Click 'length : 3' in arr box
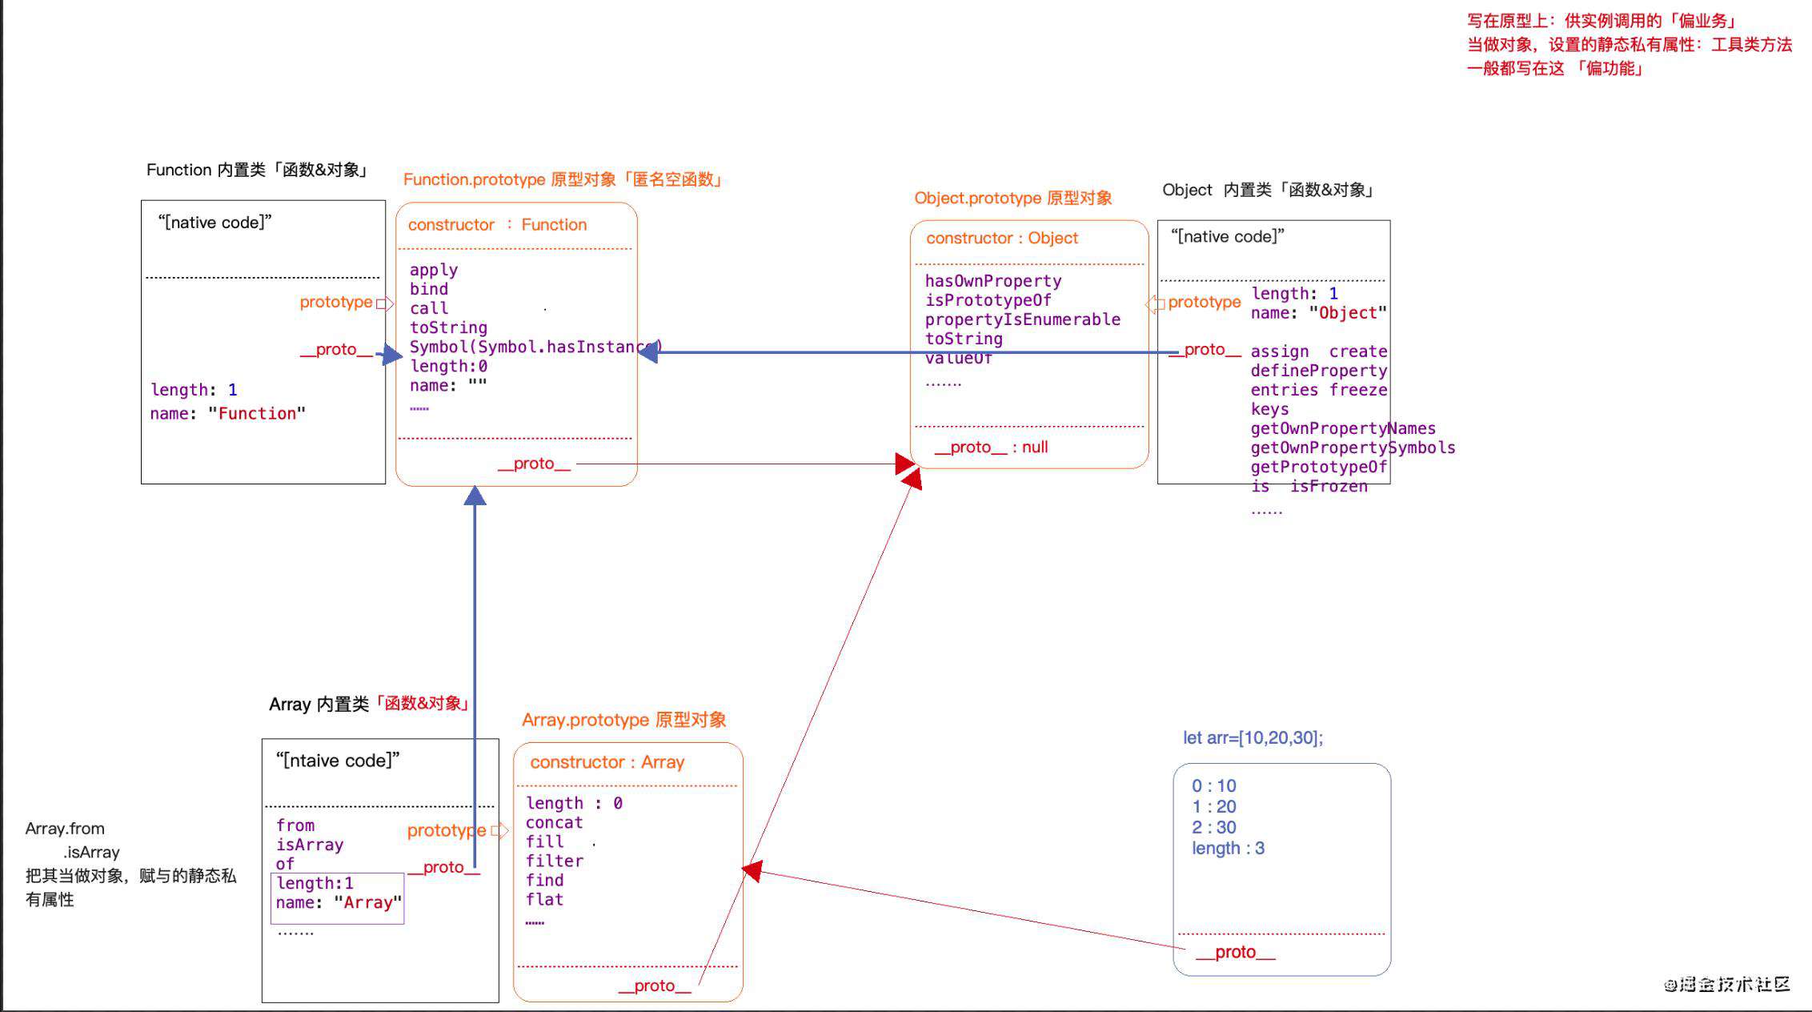This screenshot has height=1012, width=1812. point(1228,849)
